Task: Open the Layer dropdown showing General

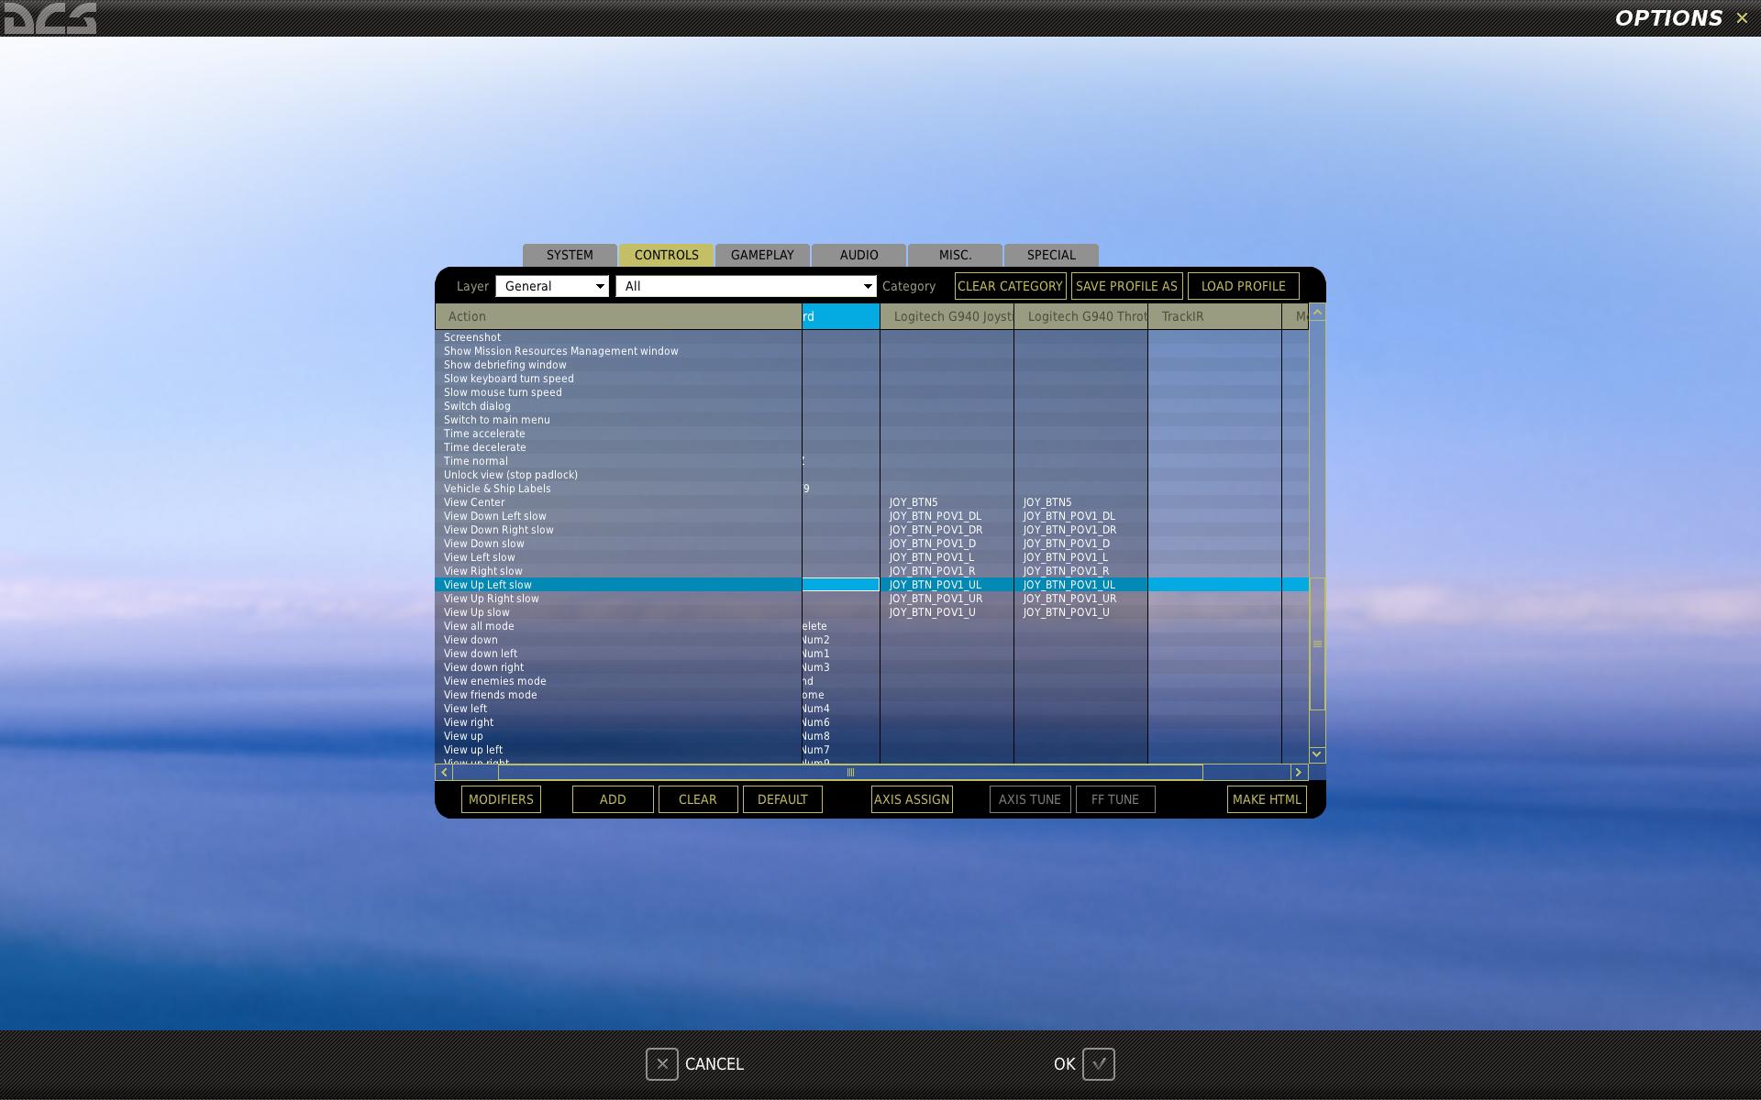Action: pyautogui.click(x=552, y=286)
